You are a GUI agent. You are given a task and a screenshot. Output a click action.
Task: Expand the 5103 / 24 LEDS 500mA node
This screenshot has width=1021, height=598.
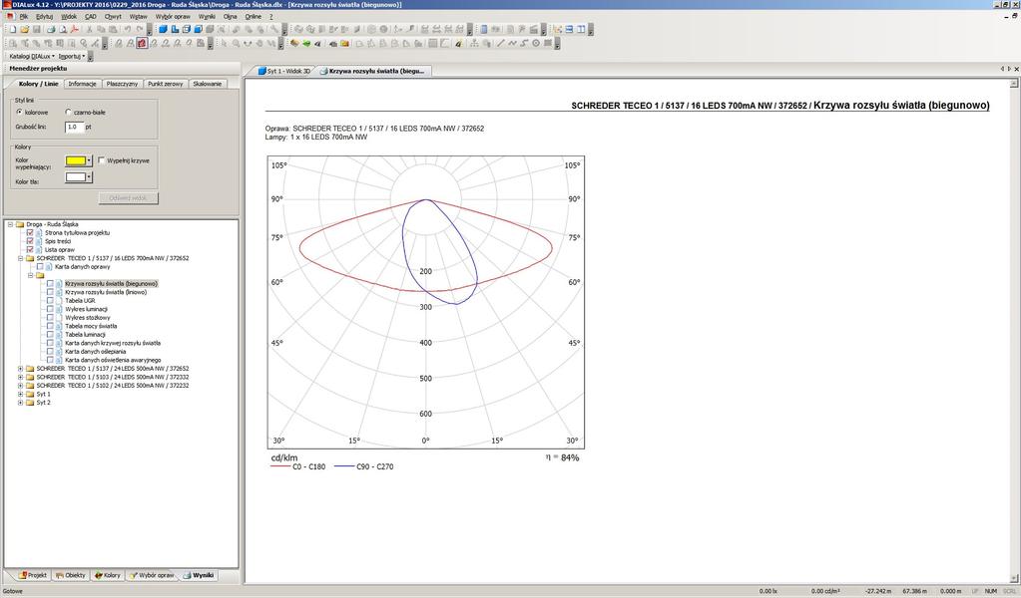point(20,377)
